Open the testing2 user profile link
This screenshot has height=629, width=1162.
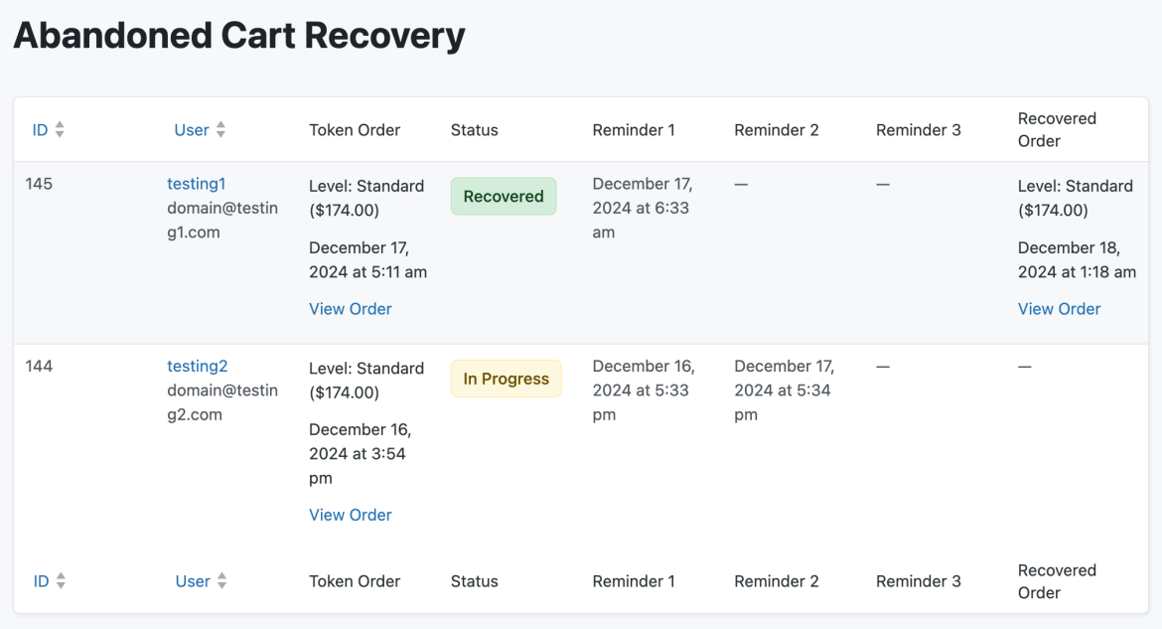[x=197, y=366]
